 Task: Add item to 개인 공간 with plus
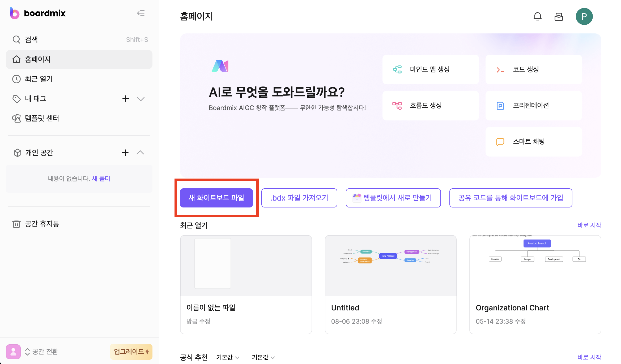[x=125, y=153]
